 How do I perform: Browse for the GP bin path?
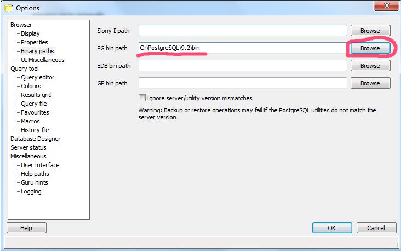coord(370,83)
